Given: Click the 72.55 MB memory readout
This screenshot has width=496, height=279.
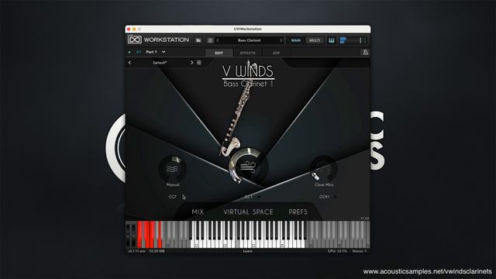Looking at the screenshot, I should coord(157,251).
